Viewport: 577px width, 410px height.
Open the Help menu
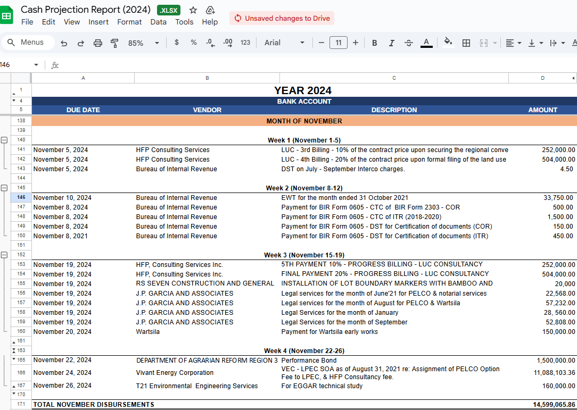pos(210,22)
